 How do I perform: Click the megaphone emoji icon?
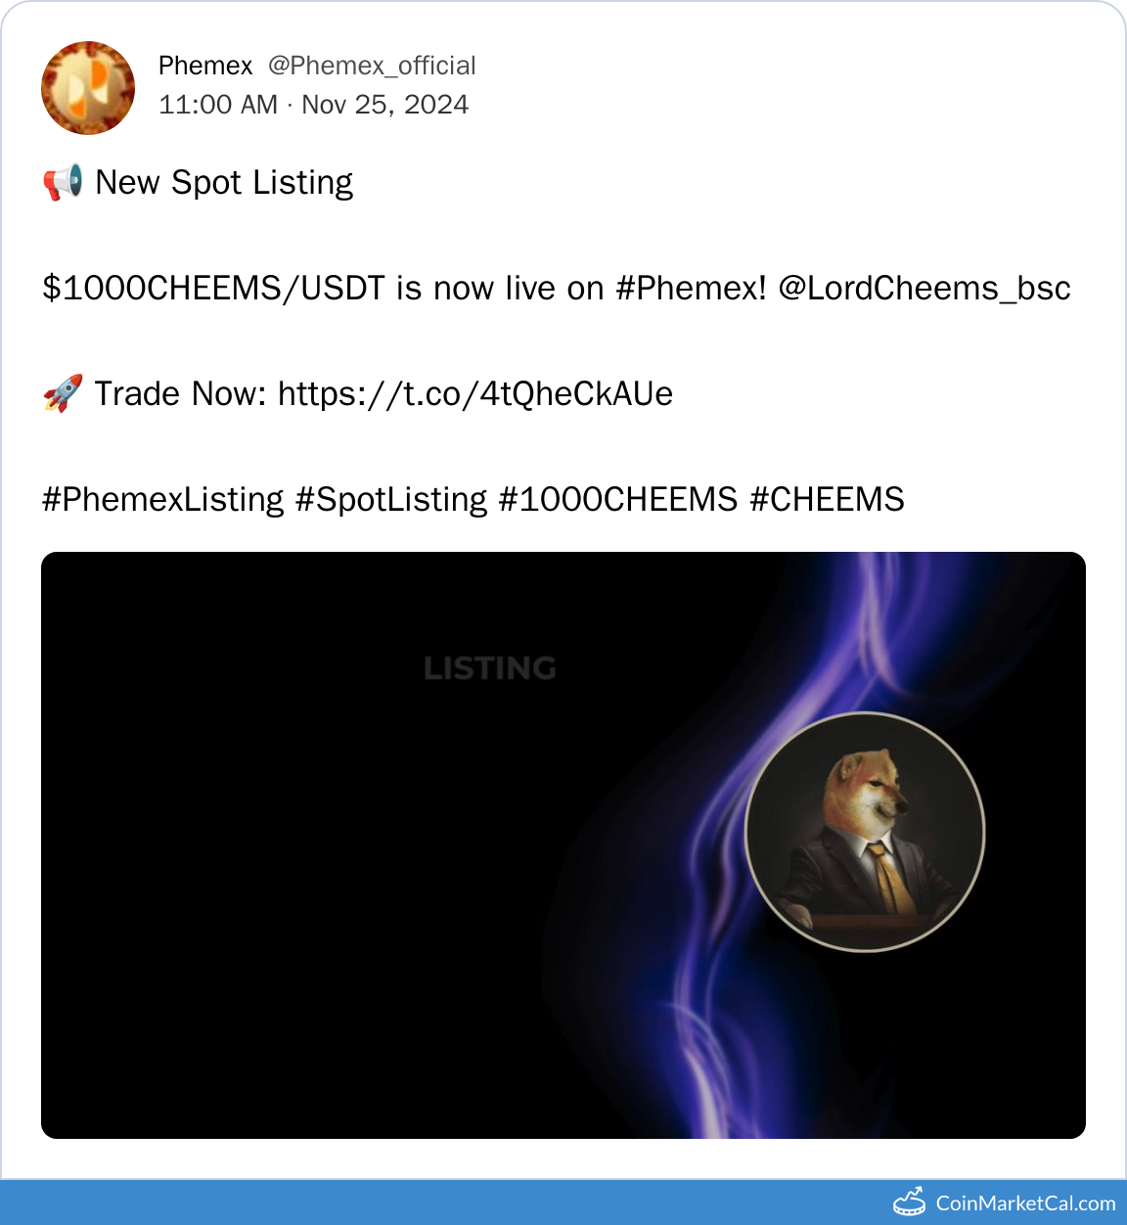coord(63,183)
